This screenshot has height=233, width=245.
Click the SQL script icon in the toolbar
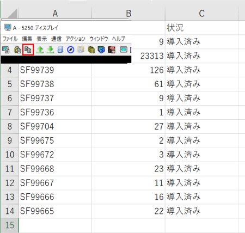pyautogui.click(x=112, y=50)
